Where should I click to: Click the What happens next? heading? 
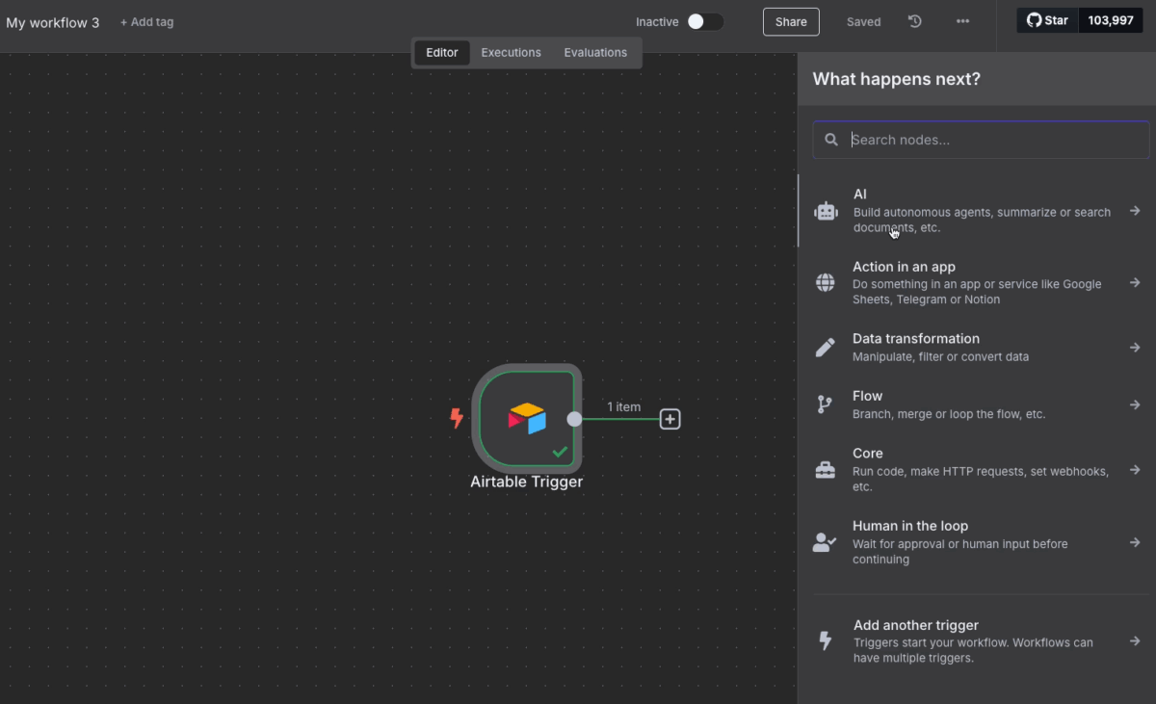click(x=897, y=79)
